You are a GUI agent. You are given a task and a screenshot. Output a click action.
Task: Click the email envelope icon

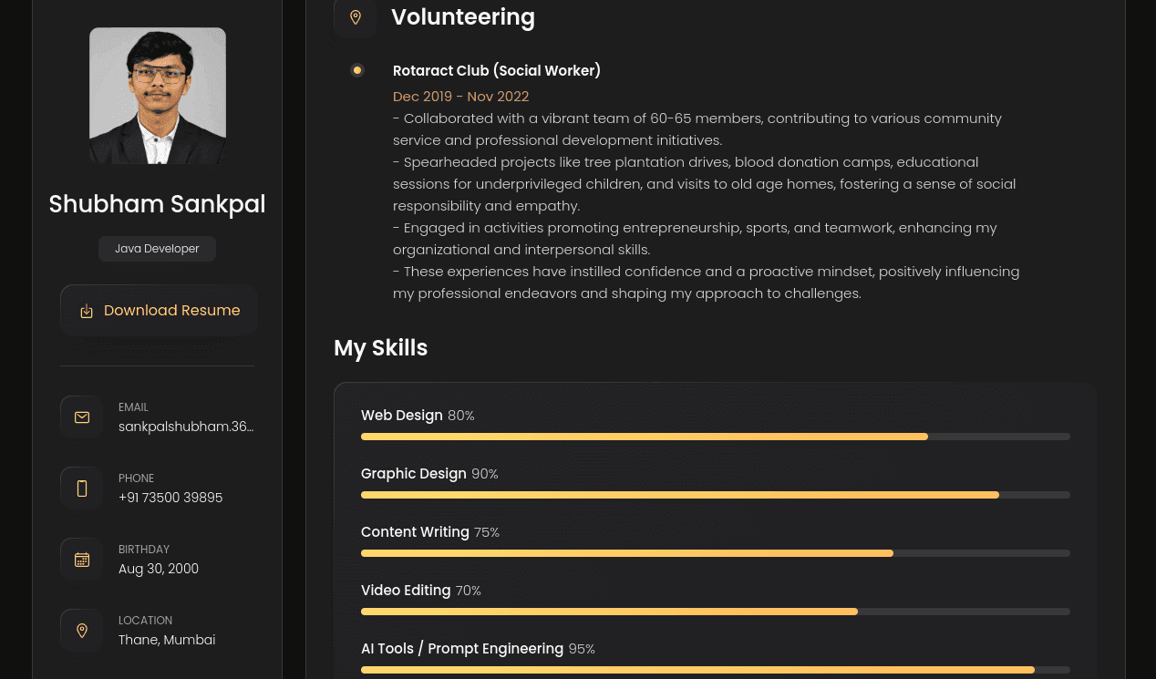(x=82, y=417)
